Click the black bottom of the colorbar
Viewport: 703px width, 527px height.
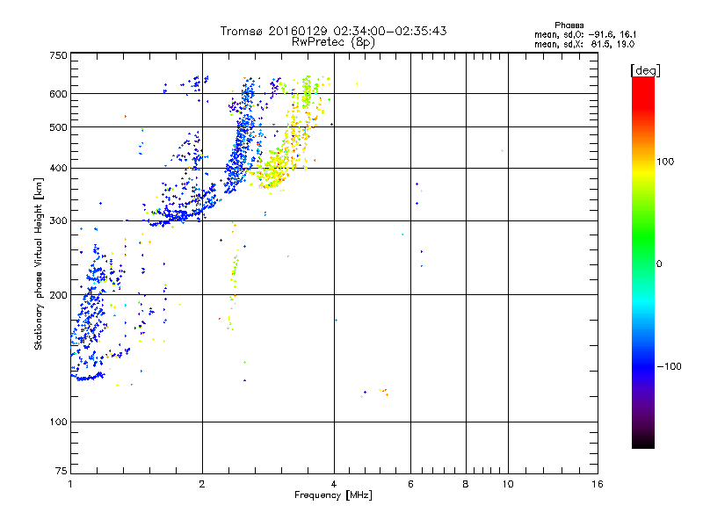(x=643, y=442)
